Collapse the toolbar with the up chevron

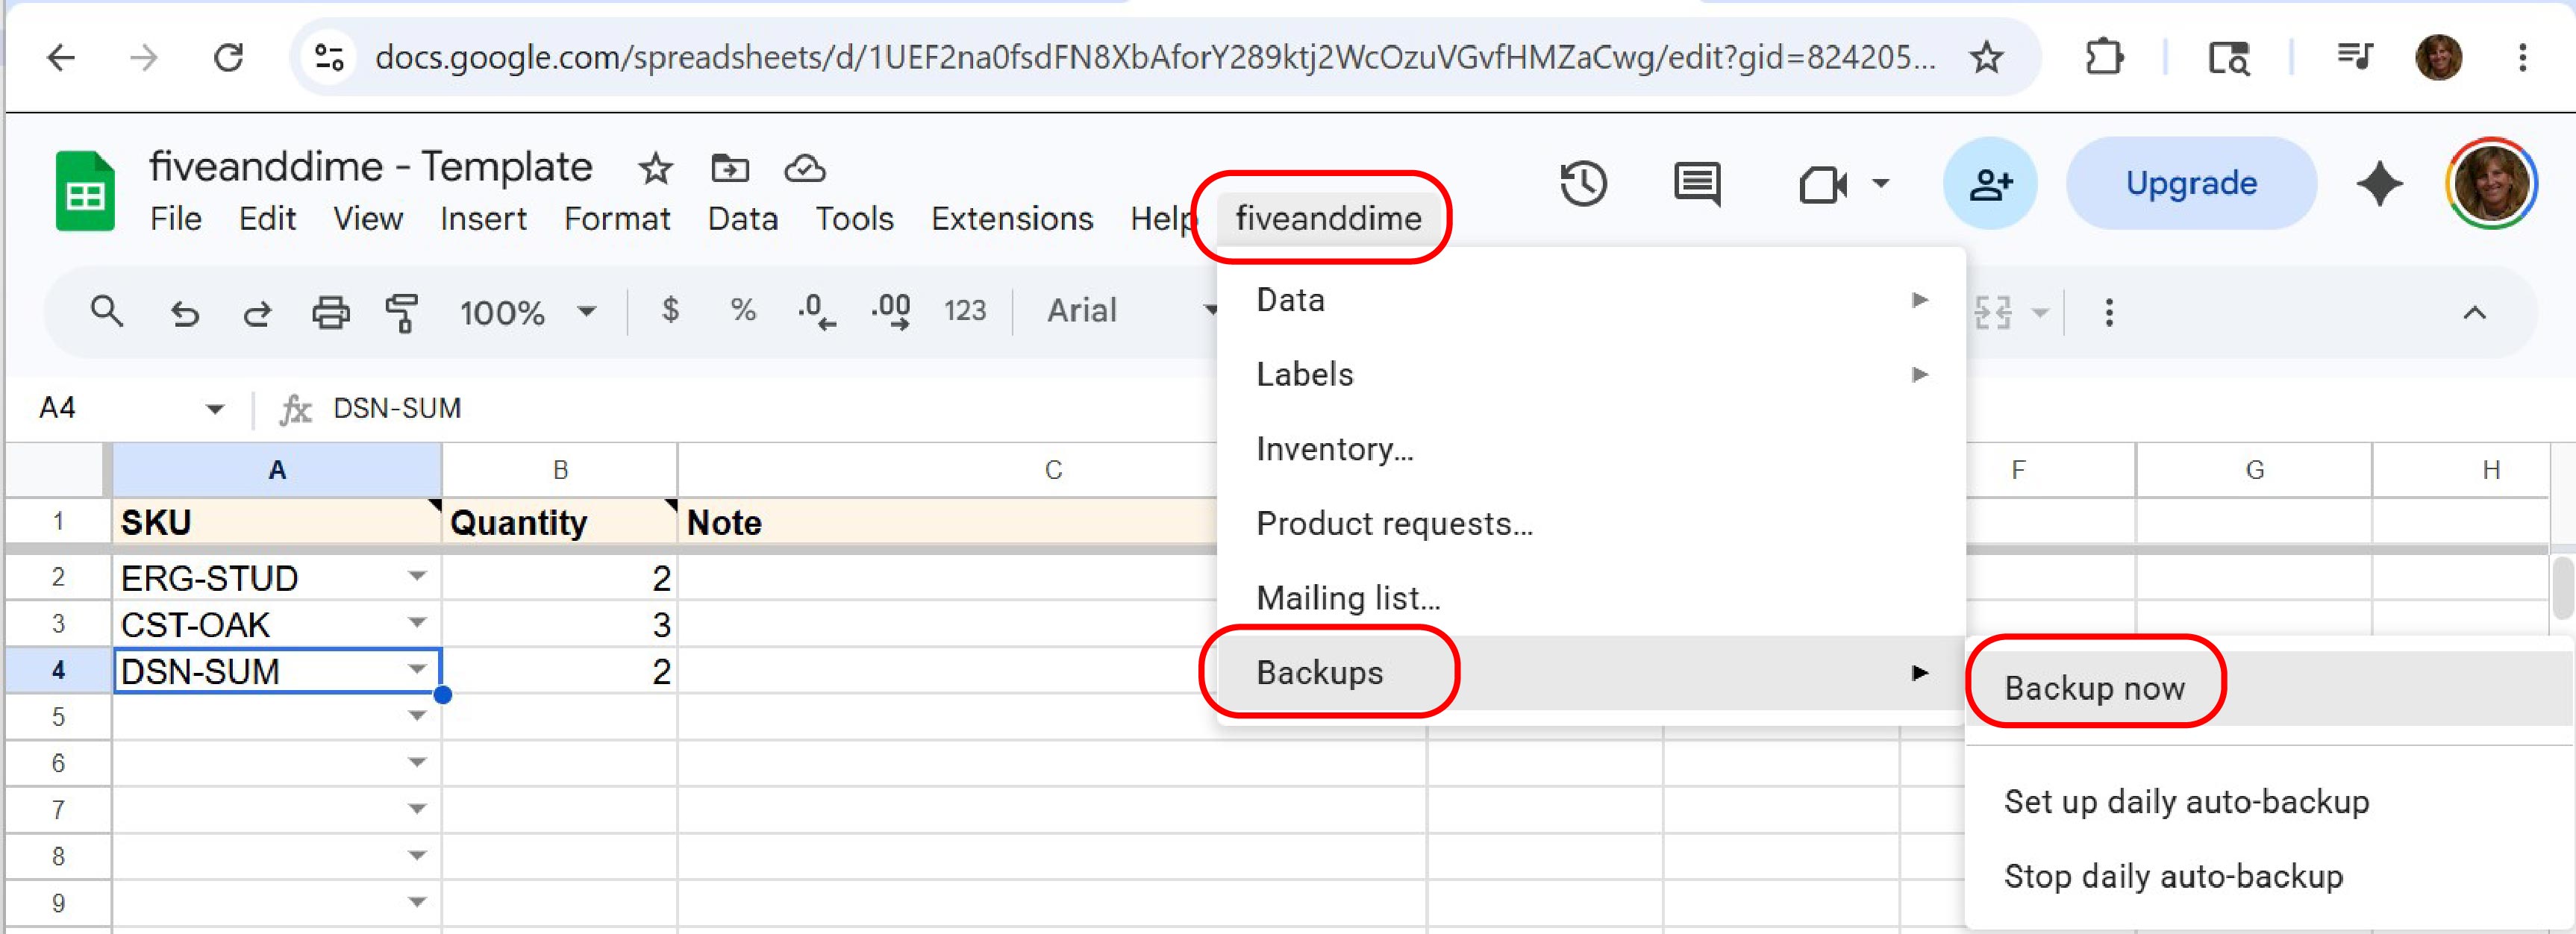(2474, 313)
